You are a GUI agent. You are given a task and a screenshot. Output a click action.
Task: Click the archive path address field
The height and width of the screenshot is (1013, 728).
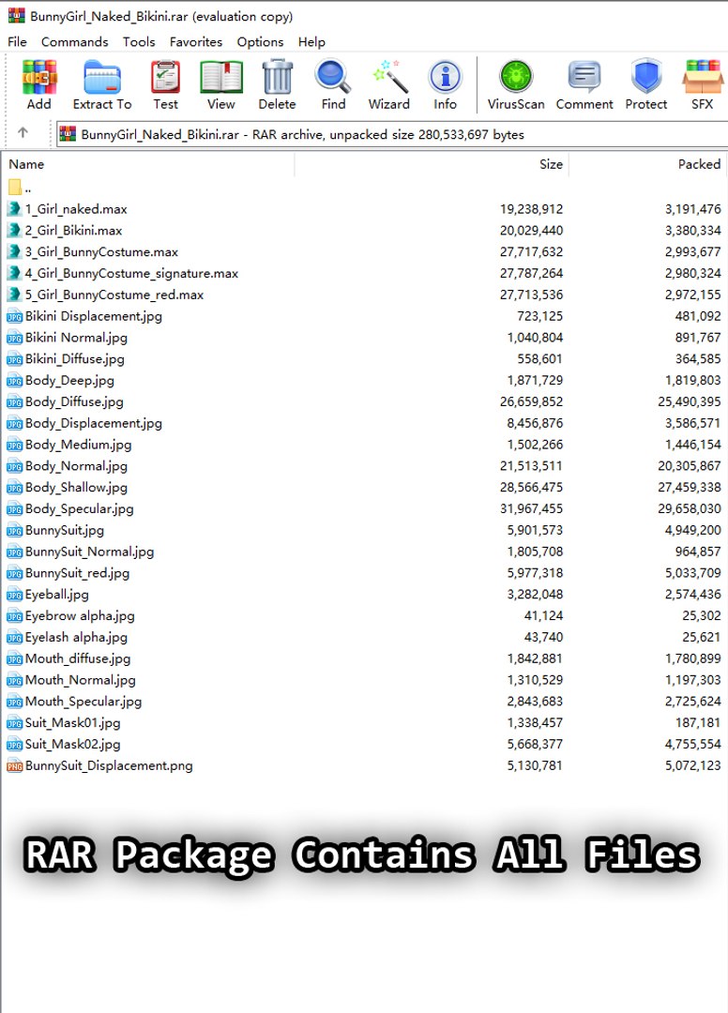click(391, 134)
